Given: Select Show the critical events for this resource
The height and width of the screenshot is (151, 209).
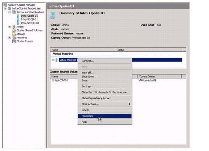Looking at the screenshot, I should pos(105,92).
